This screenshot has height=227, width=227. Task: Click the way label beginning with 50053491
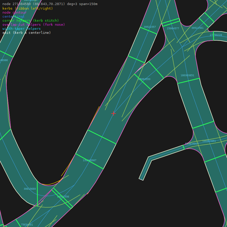point(192,143)
